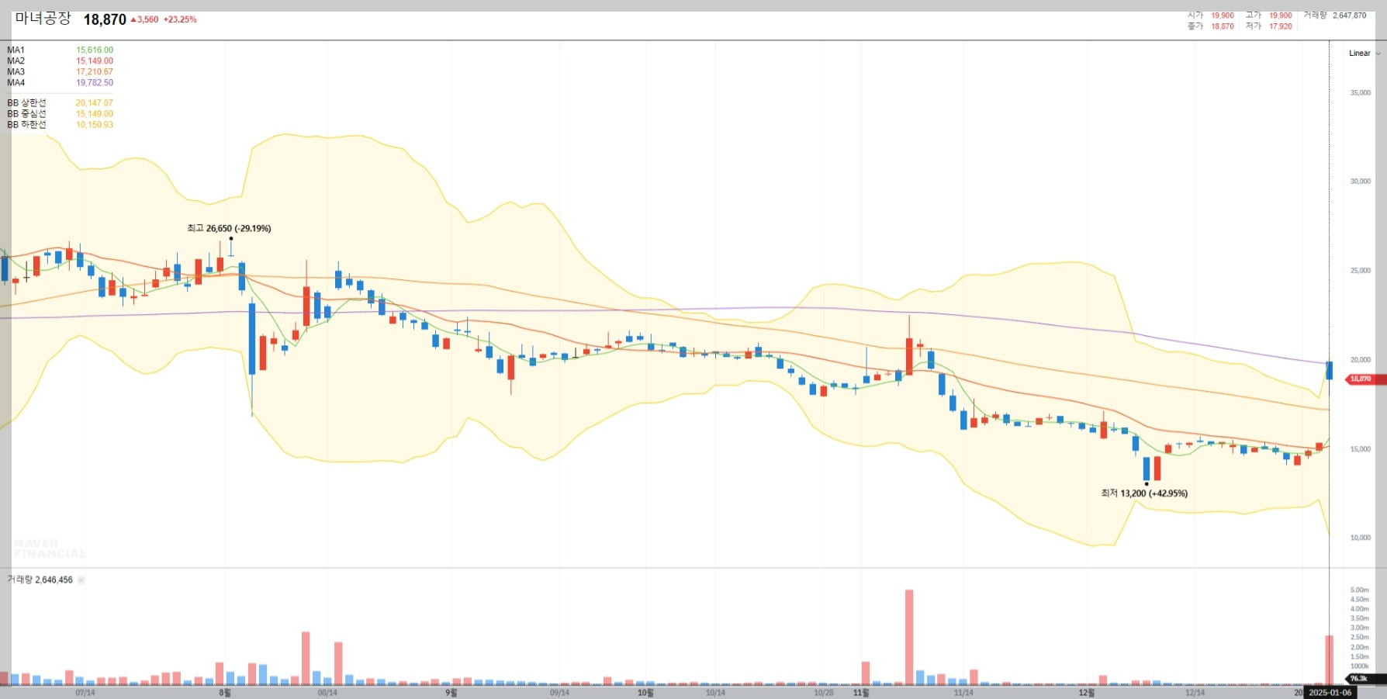Click the 30,000 price axis label
1387x699 pixels.
(1361, 182)
